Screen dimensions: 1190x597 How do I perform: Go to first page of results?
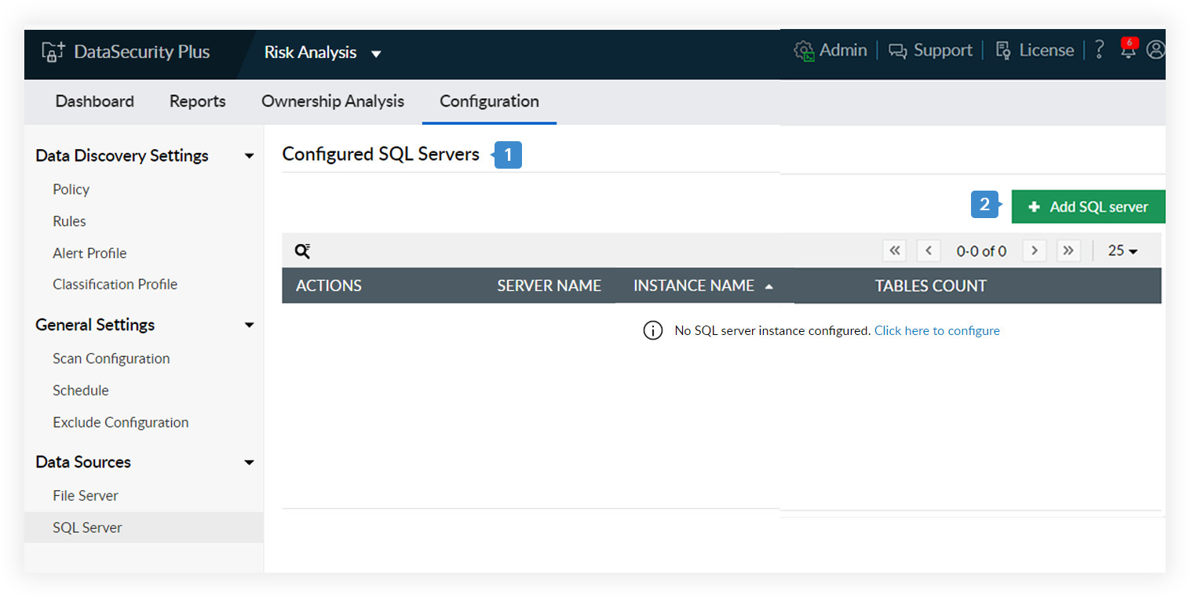894,251
